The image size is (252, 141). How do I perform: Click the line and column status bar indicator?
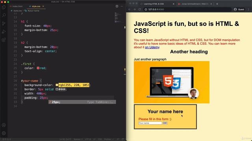[65, 139]
